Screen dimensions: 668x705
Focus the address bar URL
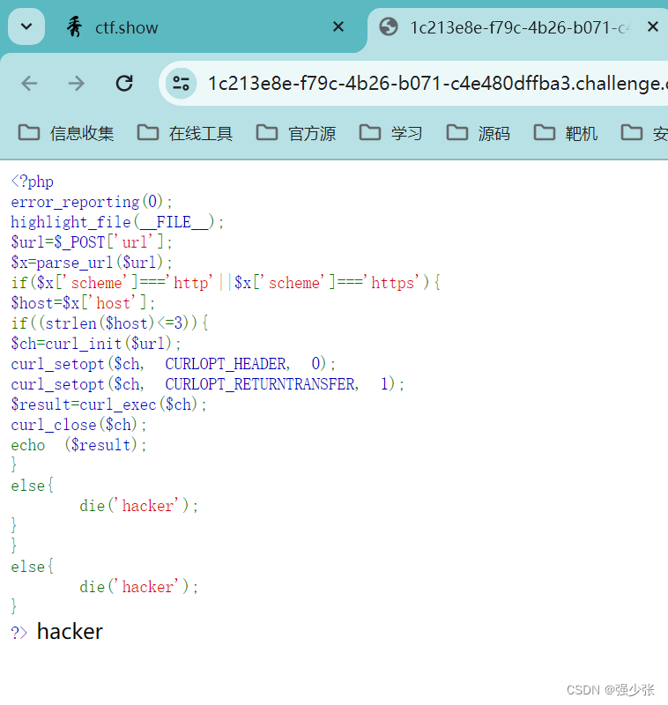pyautogui.click(x=436, y=83)
